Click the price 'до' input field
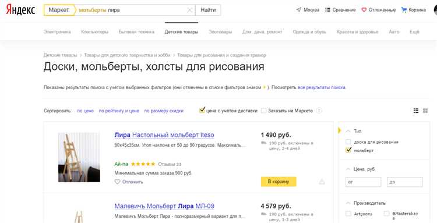 click(x=405, y=182)
